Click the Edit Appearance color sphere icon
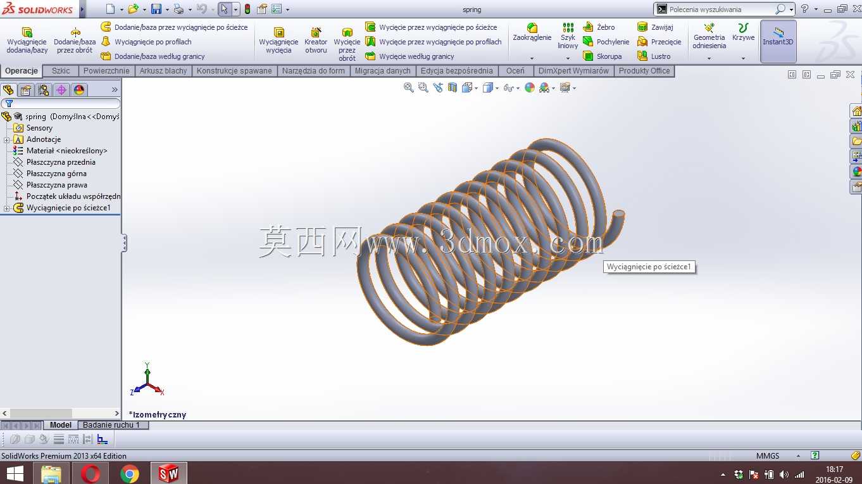The width and height of the screenshot is (862, 484). pos(530,87)
